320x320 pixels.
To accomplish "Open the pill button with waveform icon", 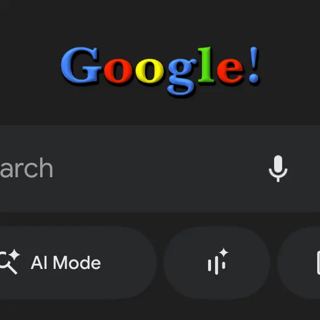I will tap(217, 263).
